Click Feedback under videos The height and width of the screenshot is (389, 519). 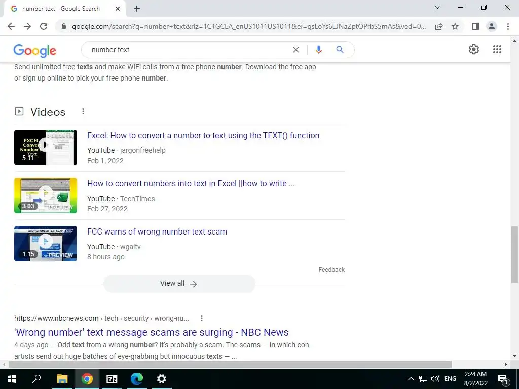[331, 270]
